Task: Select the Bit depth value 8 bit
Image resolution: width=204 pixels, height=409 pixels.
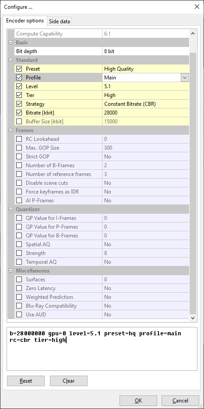Action: click(x=146, y=51)
